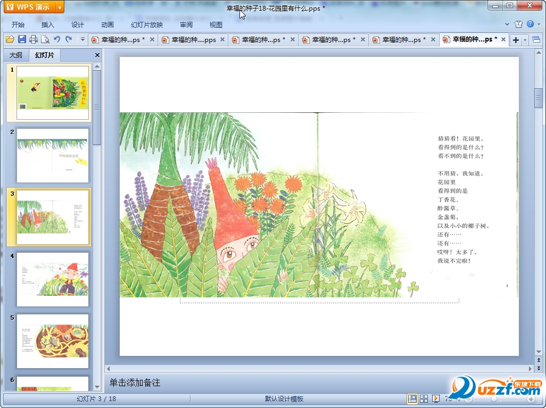Click the window arrange icon after tabs
This screenshot has width=546, height=408.
536,40
